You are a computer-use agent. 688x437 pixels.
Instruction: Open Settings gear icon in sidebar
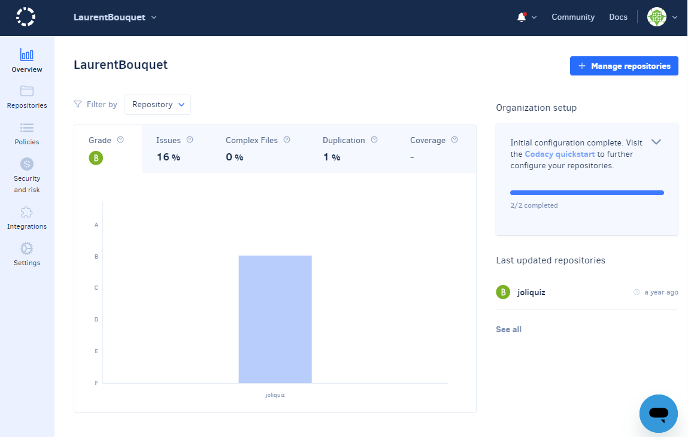pos(27,249)
